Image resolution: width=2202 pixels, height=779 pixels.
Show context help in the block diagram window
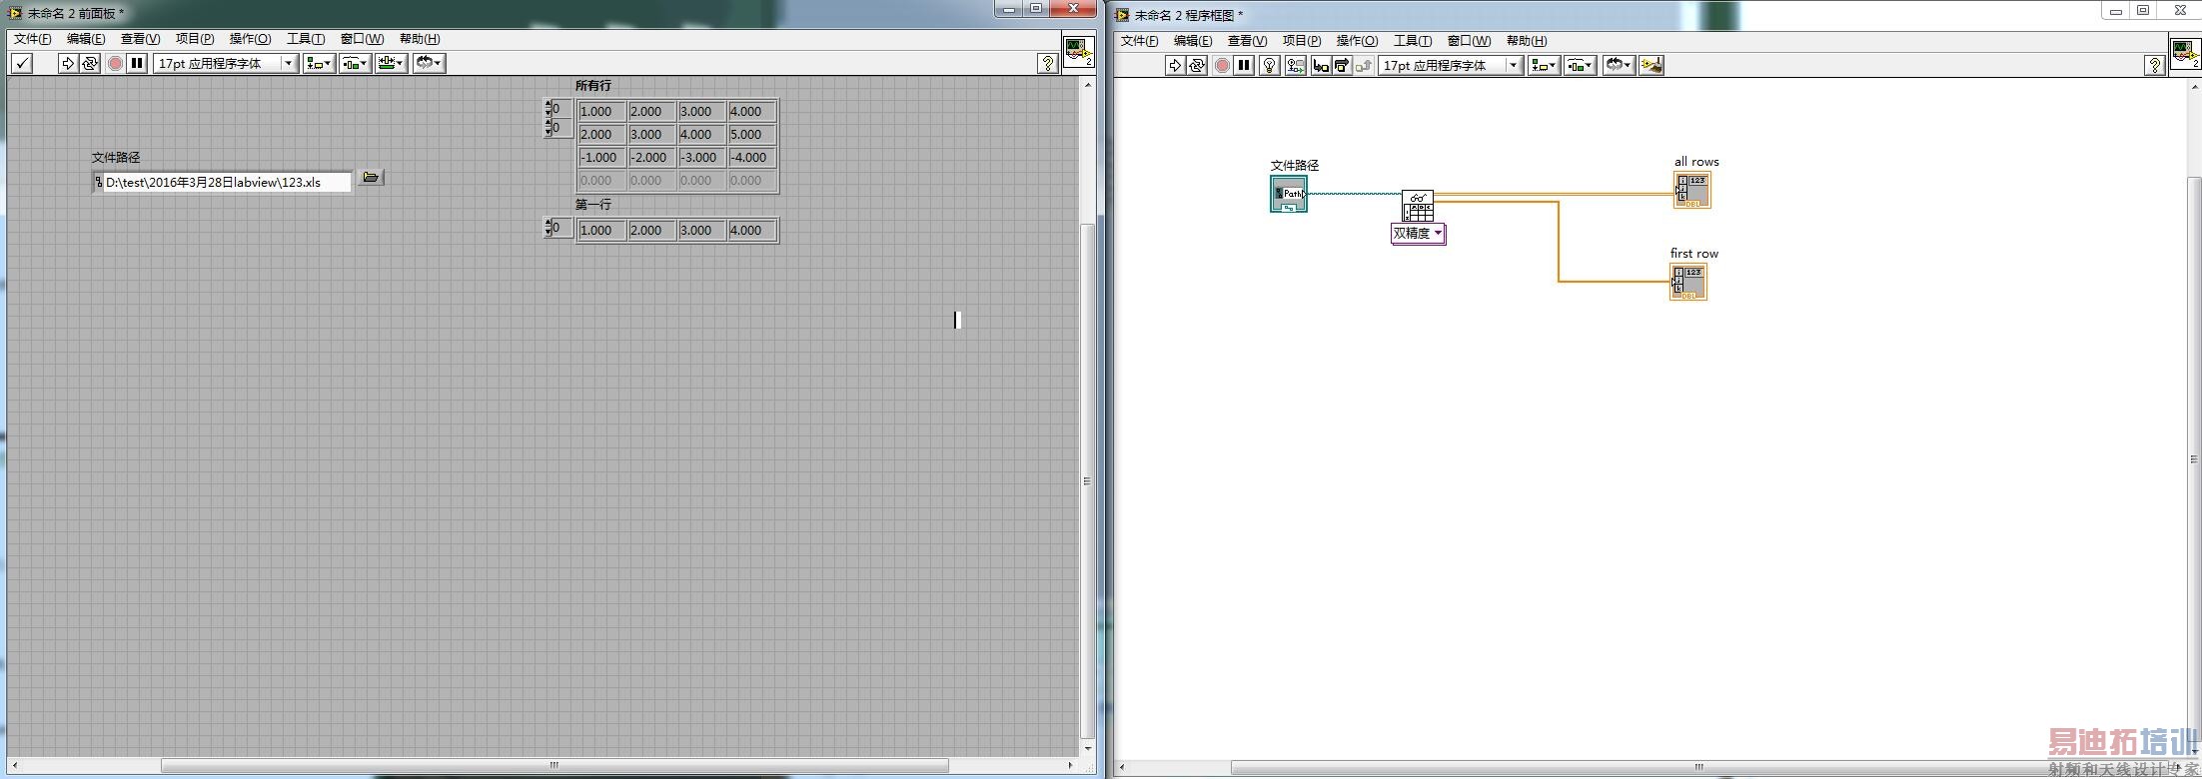[2154, 65]
